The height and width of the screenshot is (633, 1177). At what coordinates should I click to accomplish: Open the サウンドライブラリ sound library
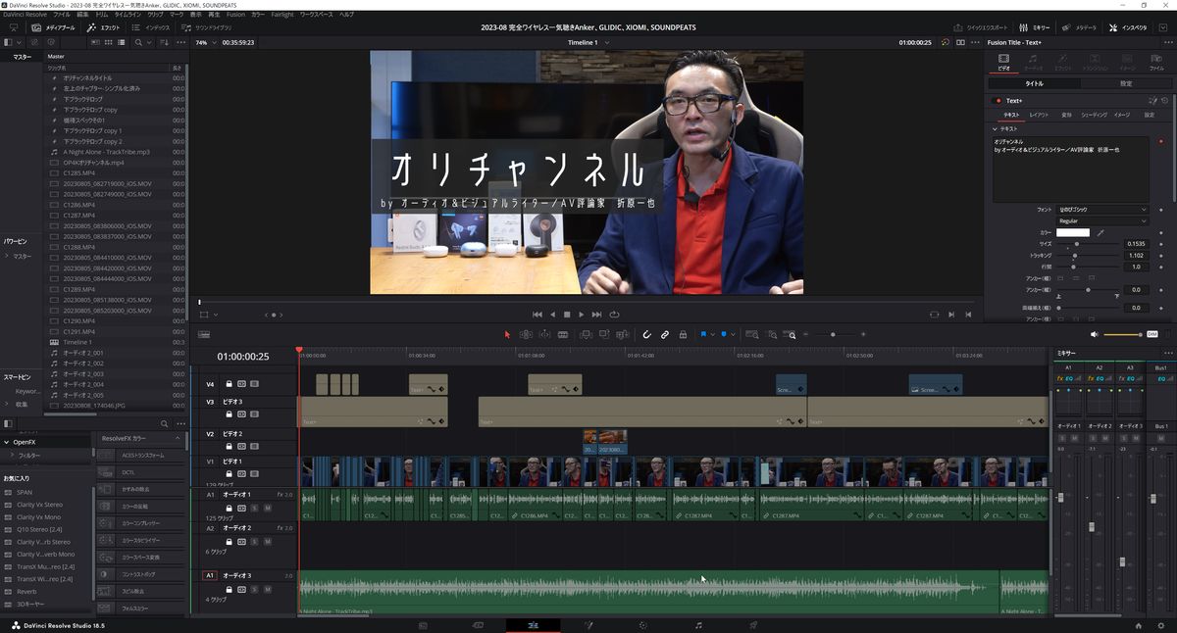click(205, 27)
